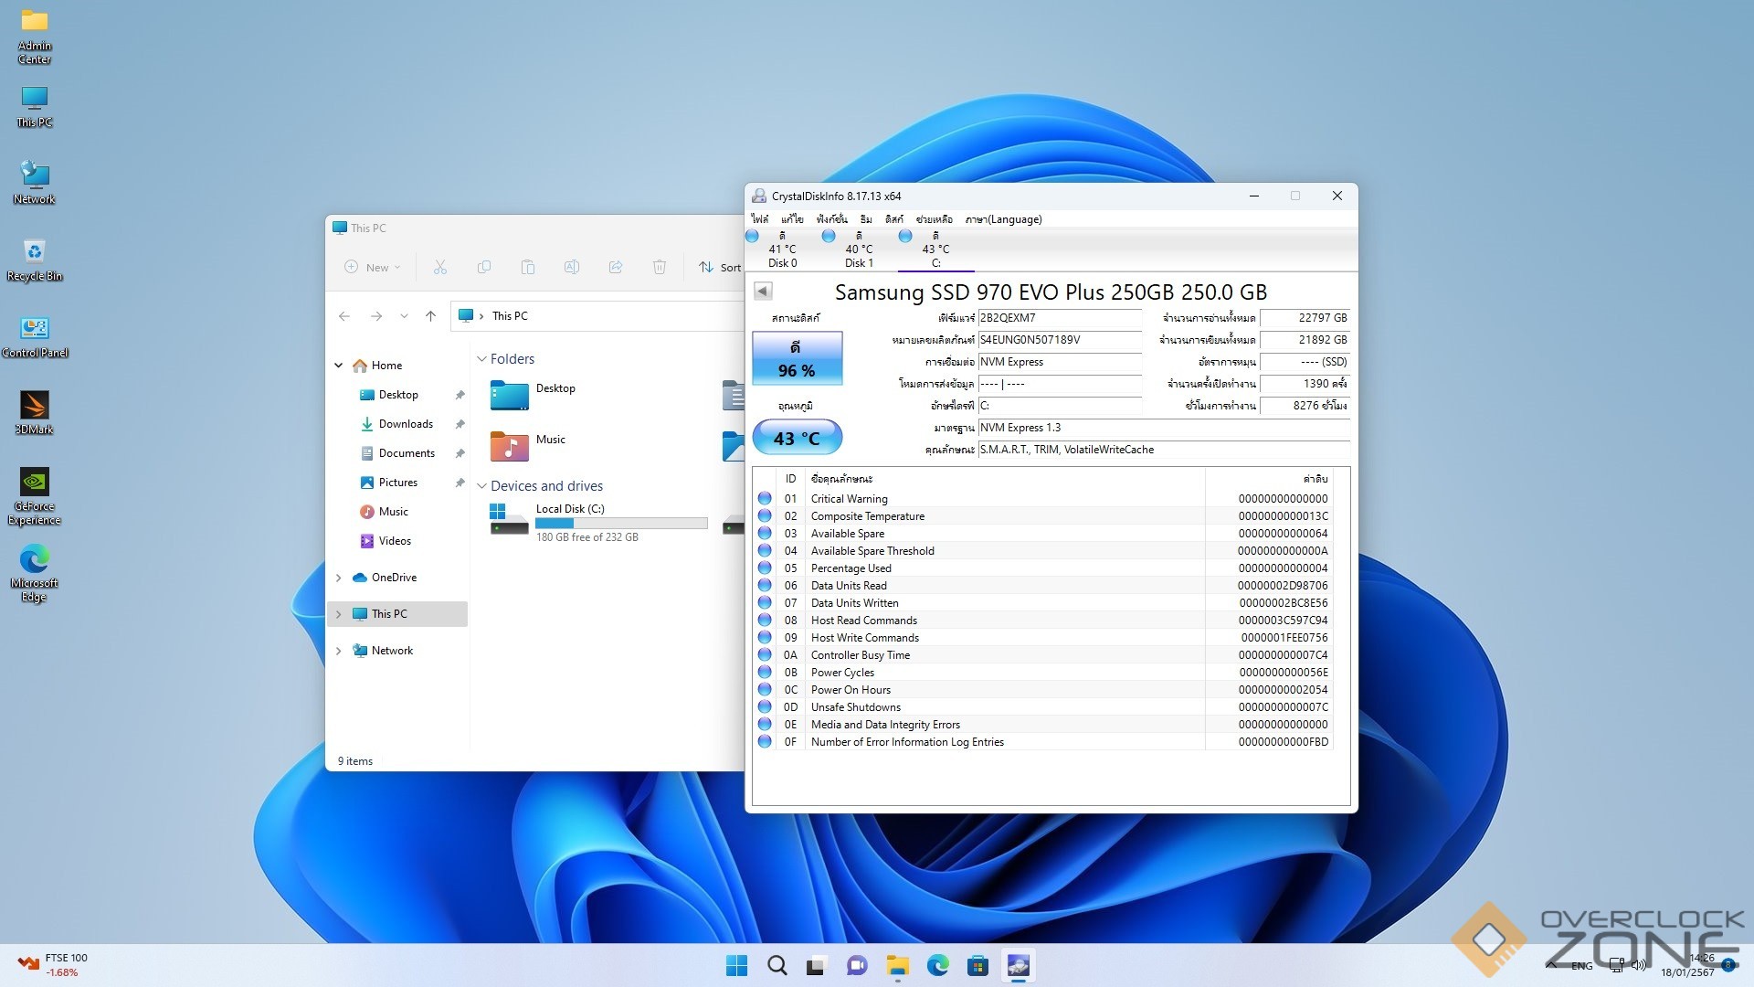This screenshot has height=987, width=1754.
Task: Click the previous disk arrow button
Action: coord(763,291)
